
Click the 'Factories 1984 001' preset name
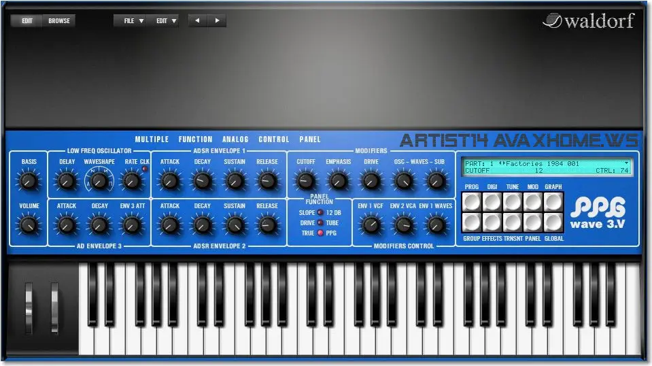(x=543, y=164)
